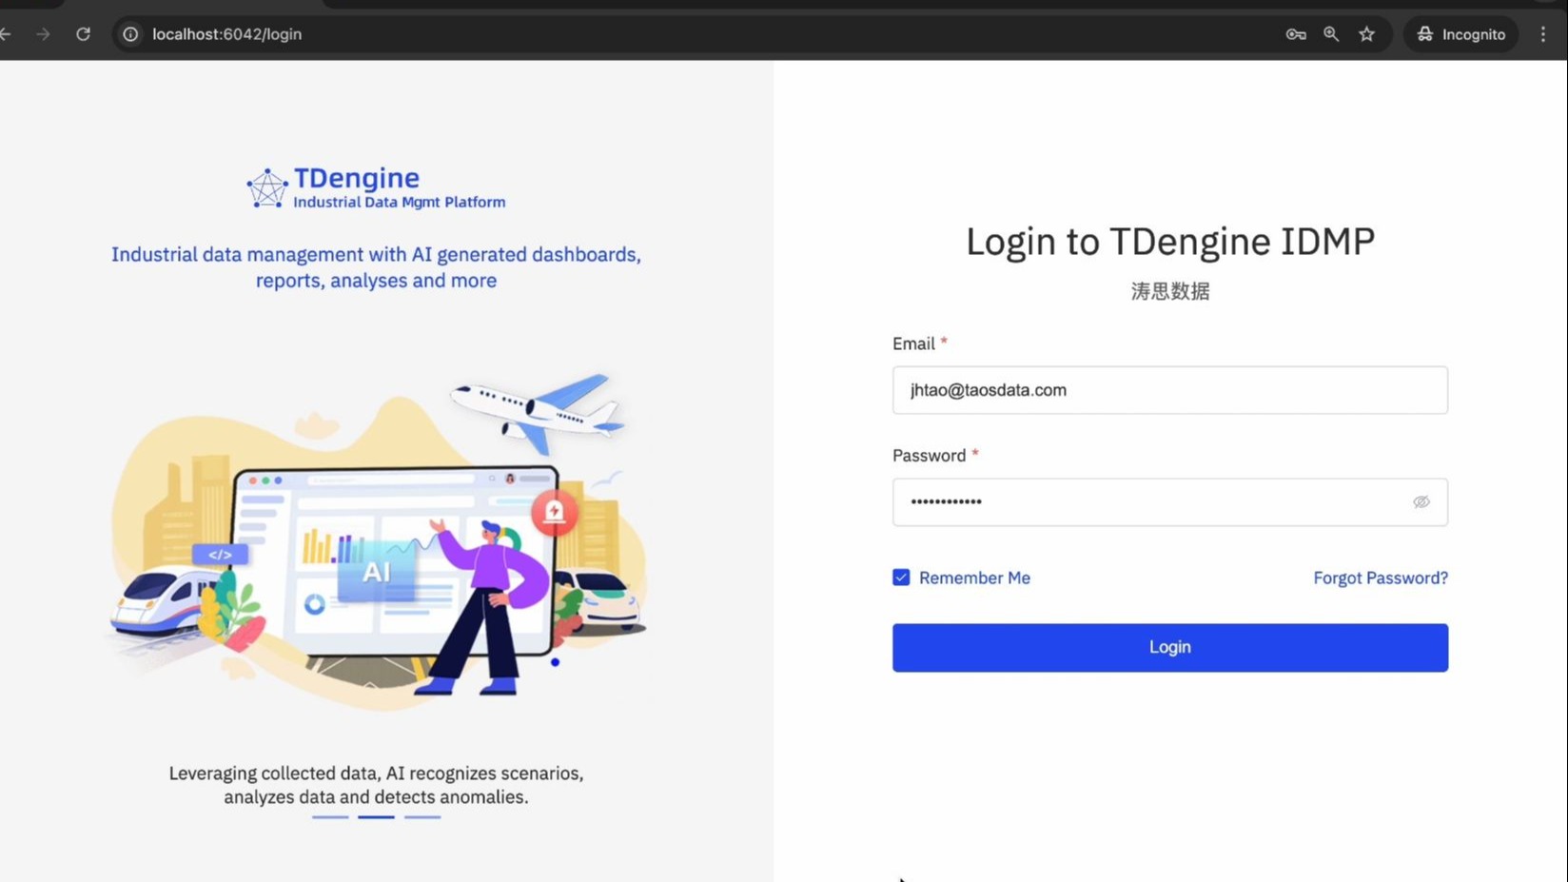
Task: Uncheck the Remember Me checkbox
Action: click(901, 578)
